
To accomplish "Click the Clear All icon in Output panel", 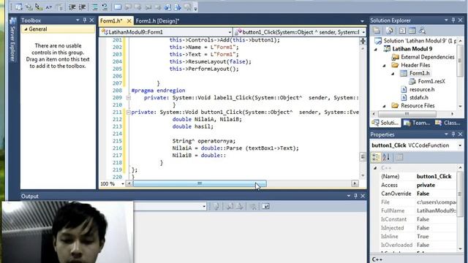I will point(253,206).
